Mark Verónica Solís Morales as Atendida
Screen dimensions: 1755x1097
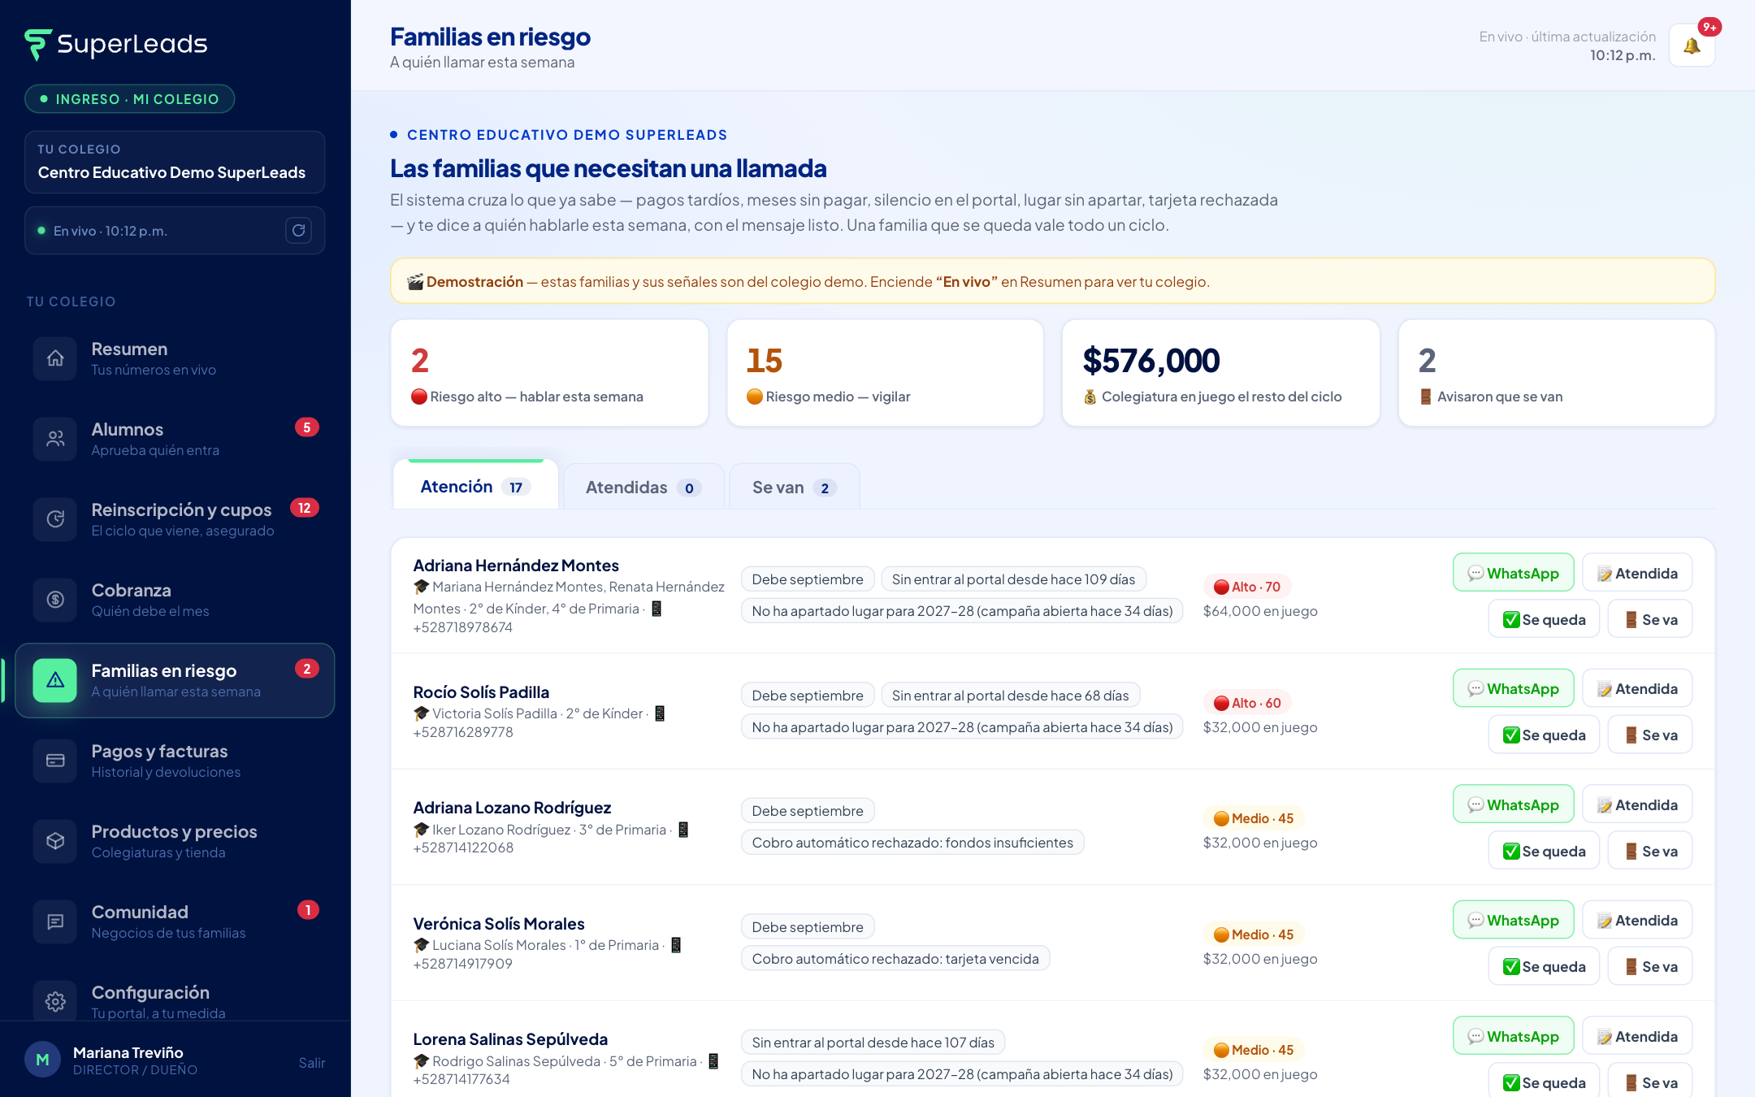click(x=1637, y=920)
